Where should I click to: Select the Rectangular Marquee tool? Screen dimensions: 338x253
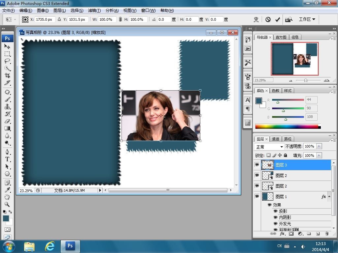pos(7,54)
